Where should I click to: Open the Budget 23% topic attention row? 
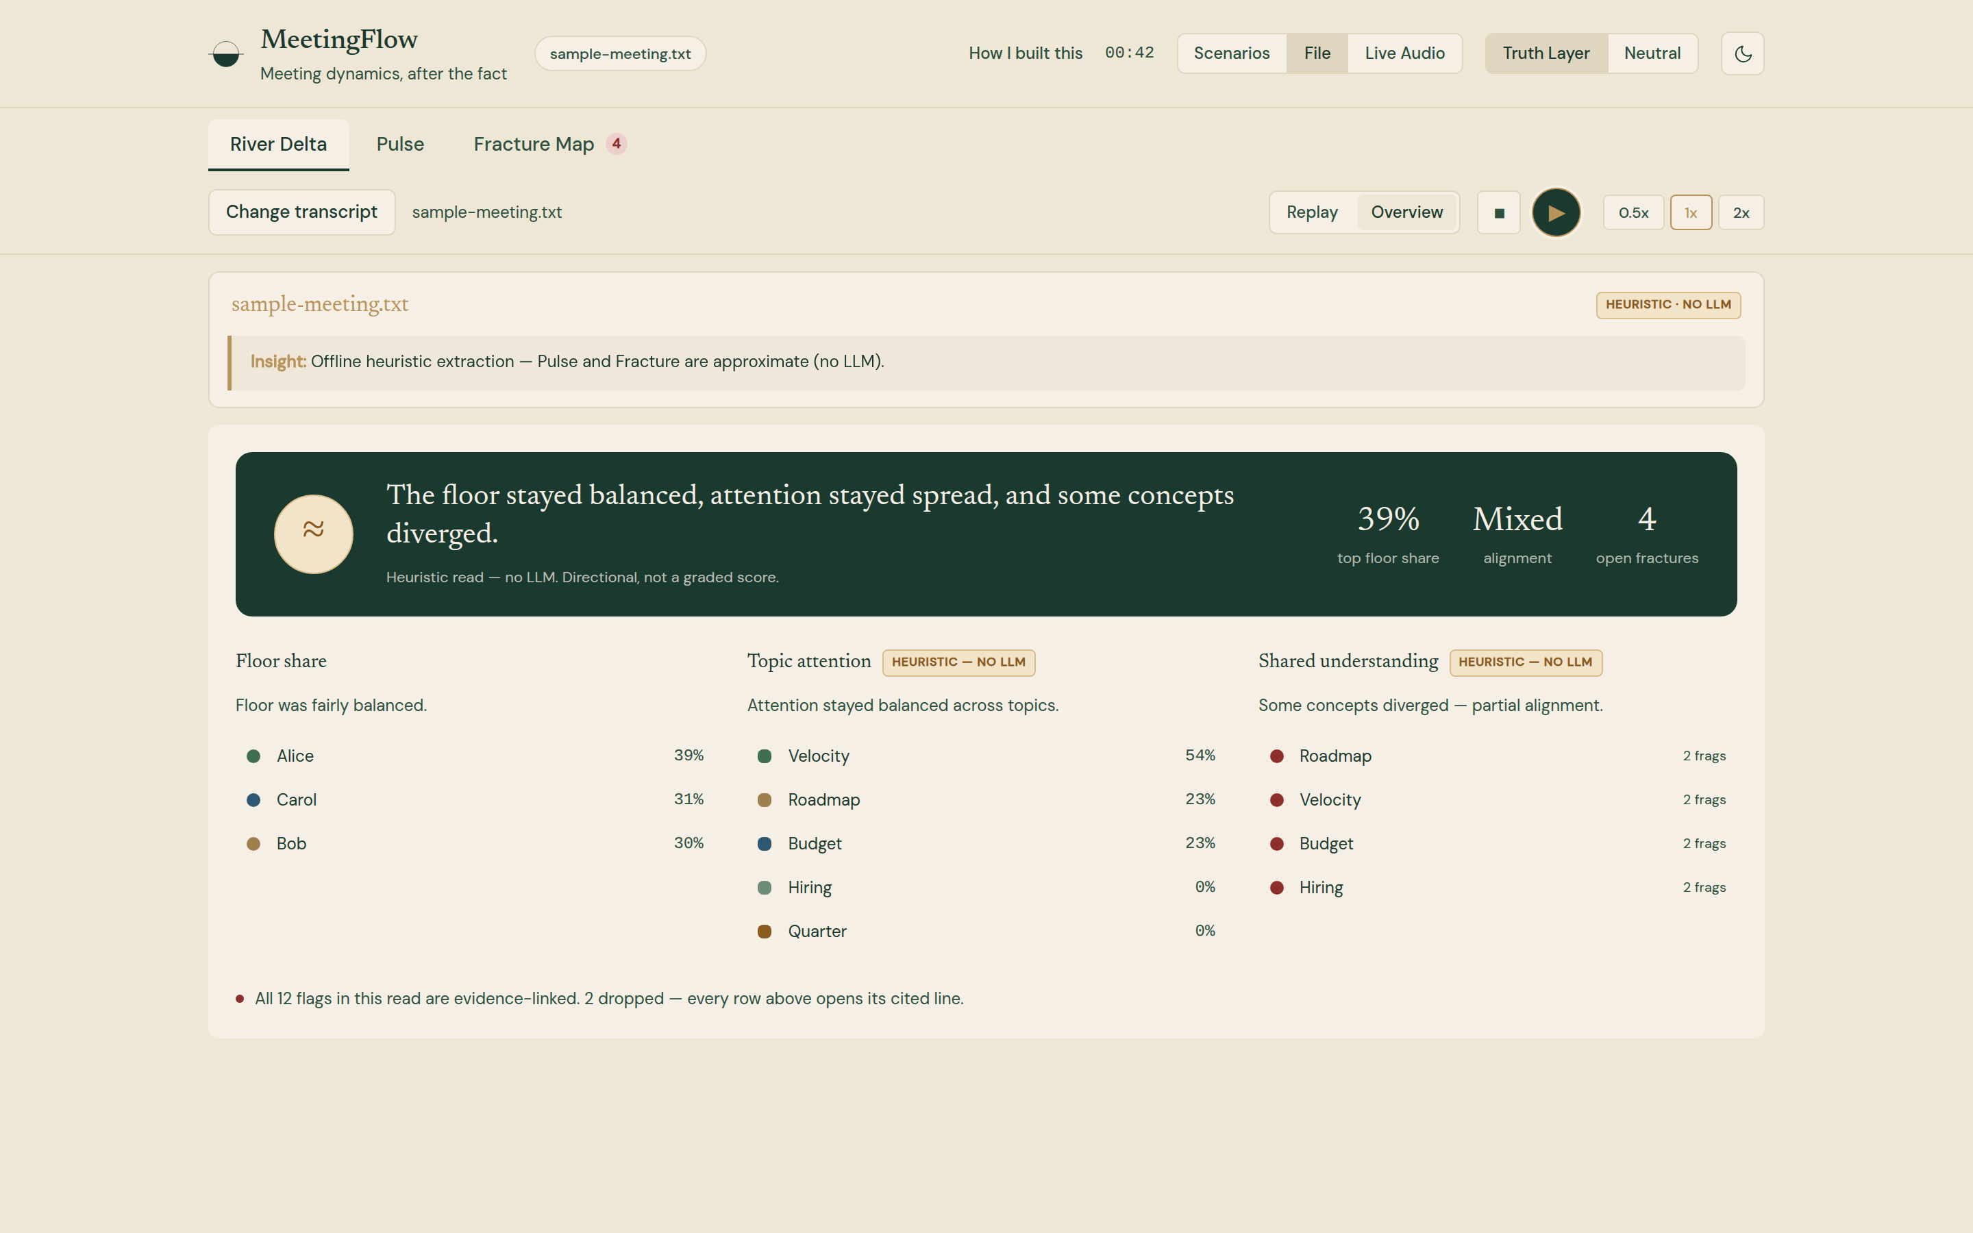(986, 844)
